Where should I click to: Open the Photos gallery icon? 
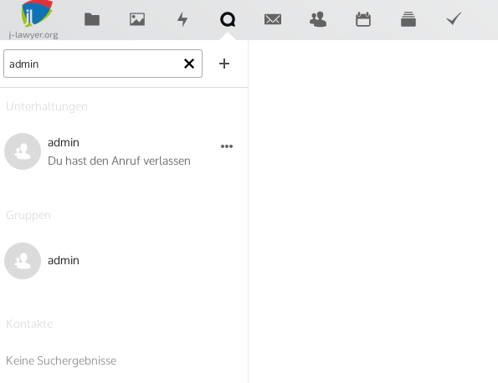137,19
